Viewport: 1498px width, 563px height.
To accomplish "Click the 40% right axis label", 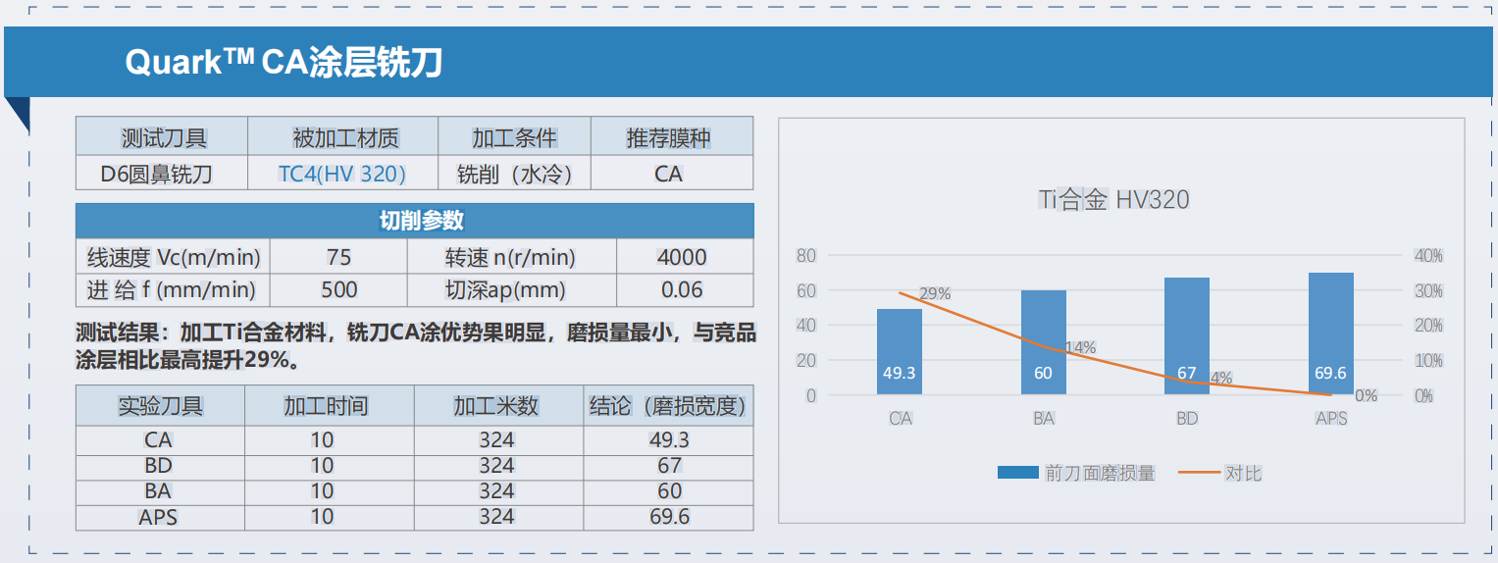I will click(x=1428, y=256).
